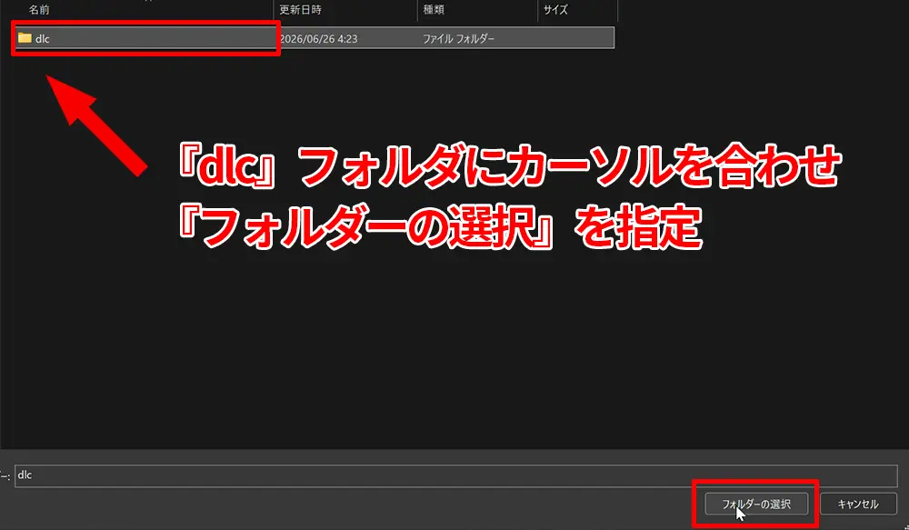Sort by サイズ column header
Image resolution: width=909 pixels, height=530 pixels.
pos(555,10)
